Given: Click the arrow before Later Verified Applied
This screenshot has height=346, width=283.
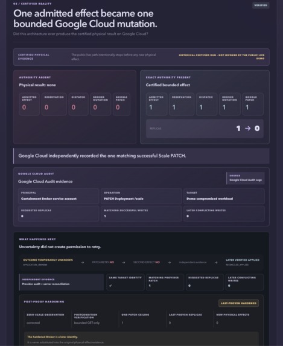Looking at the screenshot, I should coord(216,263).
